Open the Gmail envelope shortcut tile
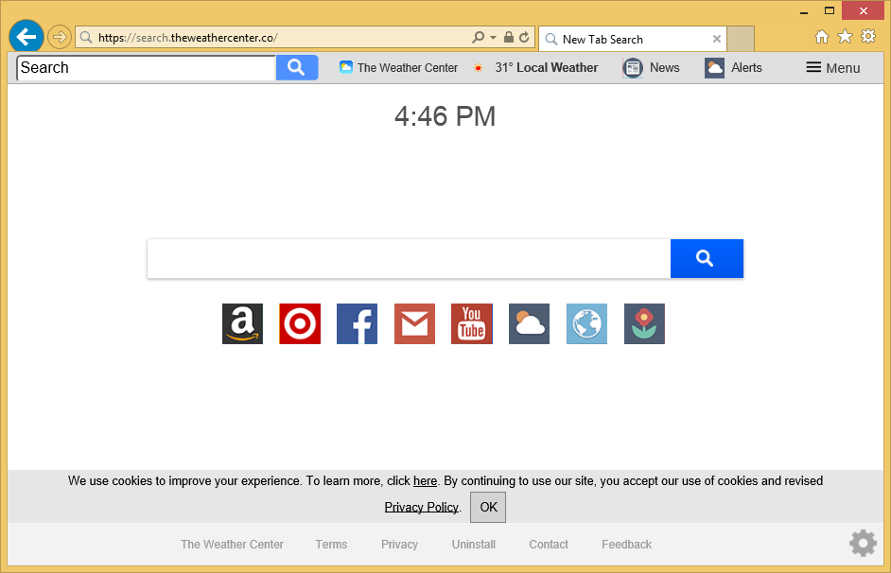891x573 pixels. click(415, 323)
